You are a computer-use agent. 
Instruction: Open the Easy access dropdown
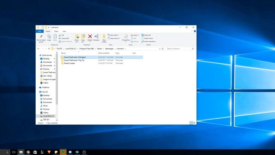[114, 38]
